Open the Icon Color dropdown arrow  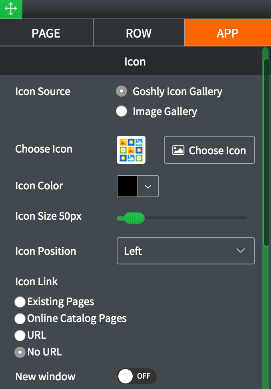tap(148, 186)
